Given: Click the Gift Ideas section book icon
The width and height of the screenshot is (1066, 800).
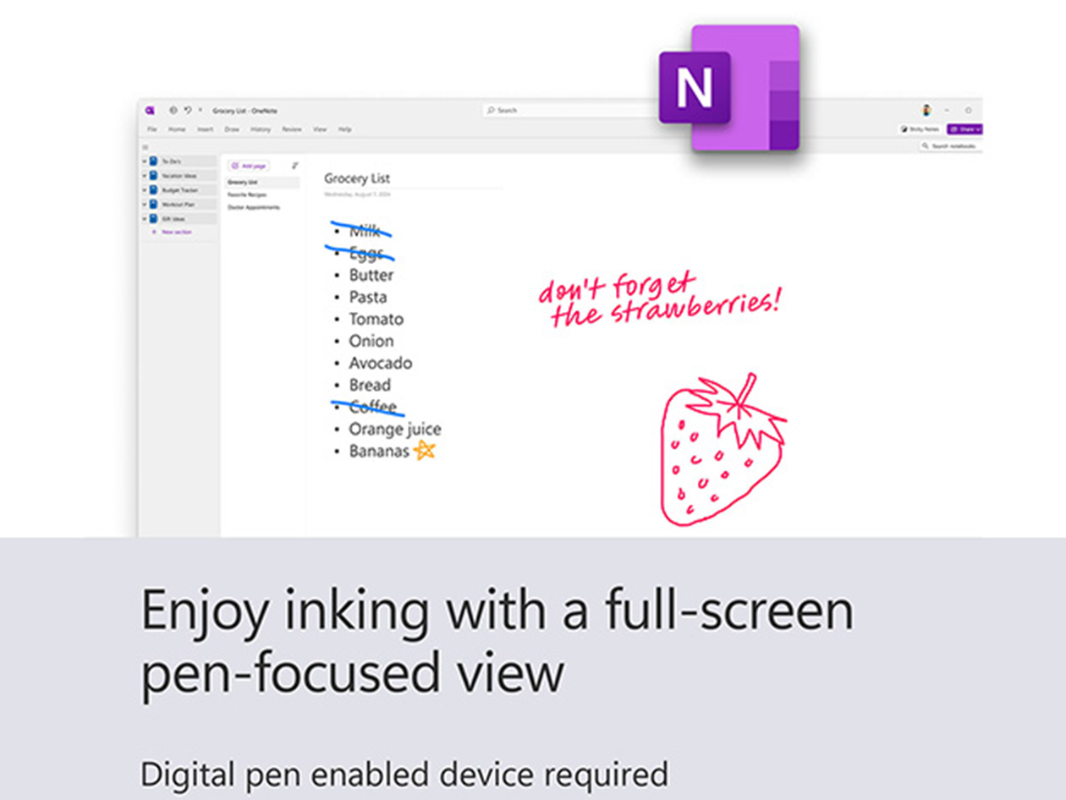Looking at the screenshot, I should coord(154,218).
